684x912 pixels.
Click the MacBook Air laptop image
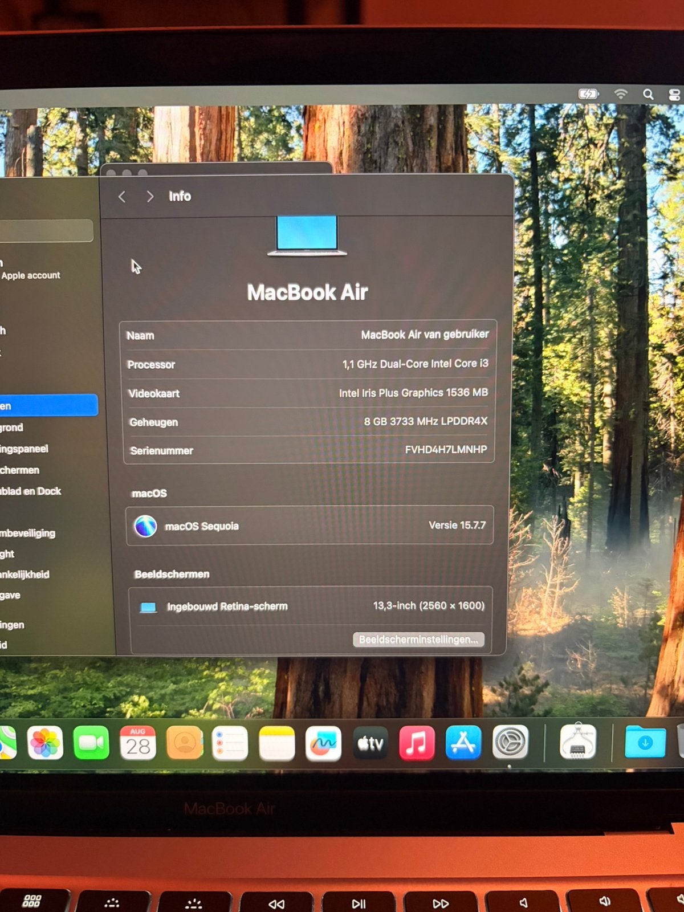pos(307,235)
